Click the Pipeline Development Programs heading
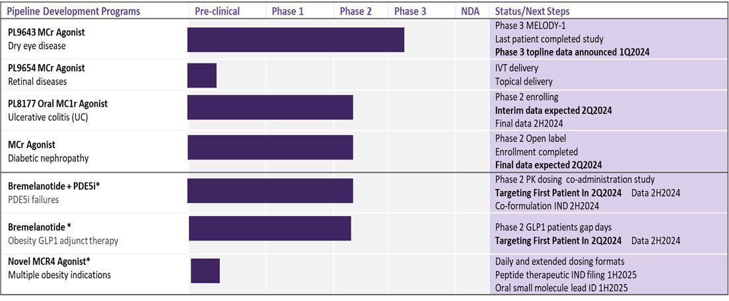 pyautogui.click(x=73, y=11)
